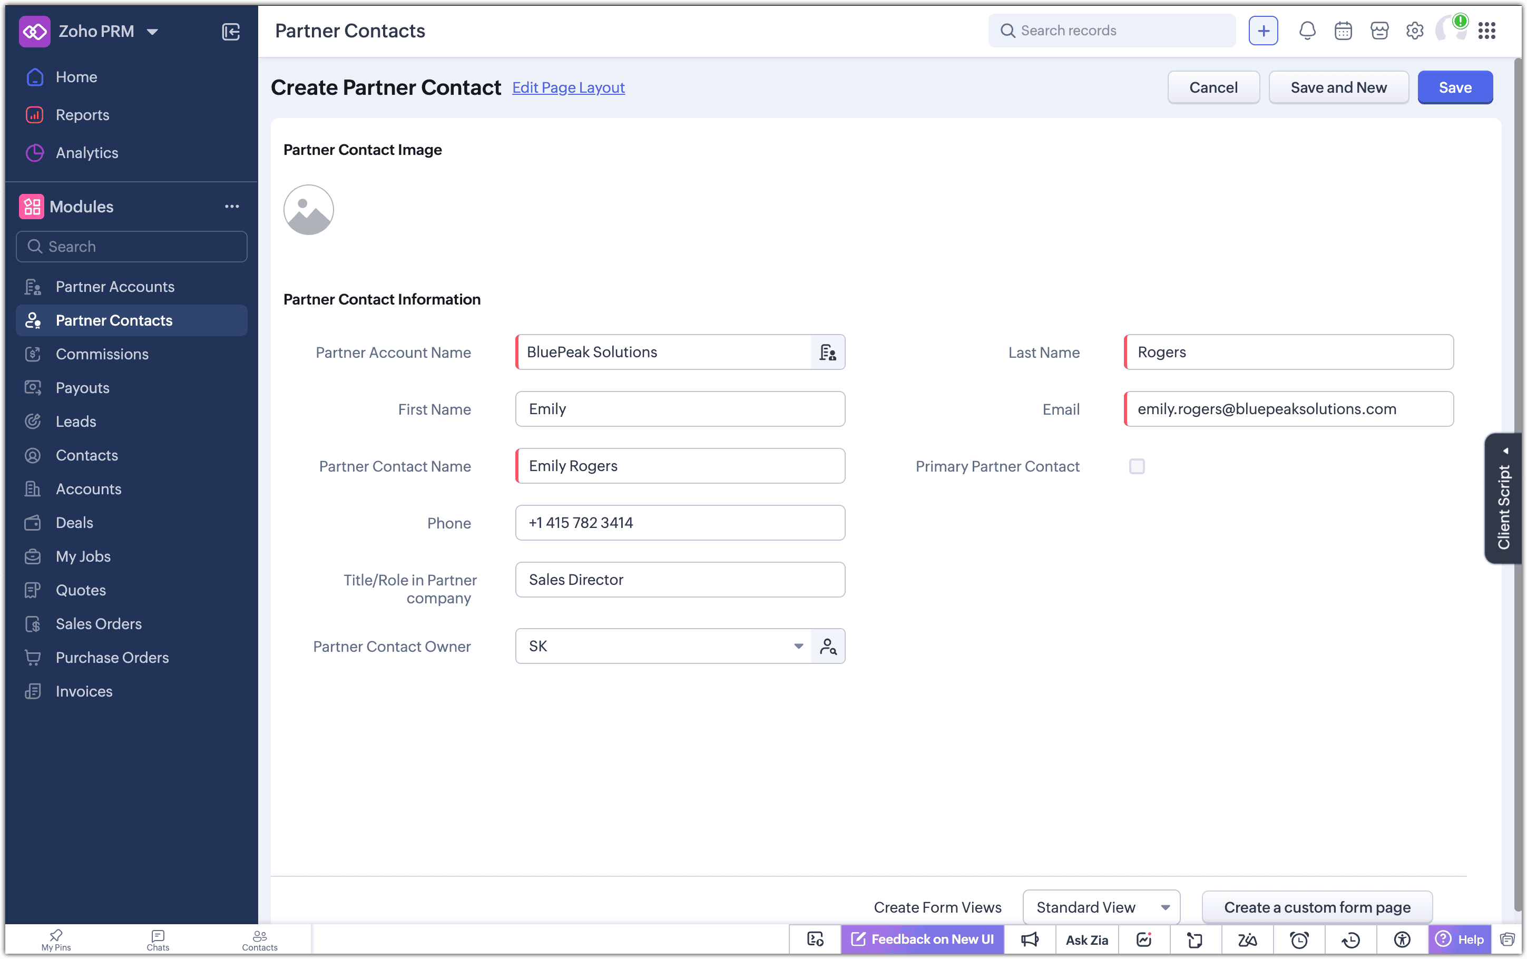Expand the Client Script side panel
This screenshot has width=1527, height=959.
[x=1503, y=498]
